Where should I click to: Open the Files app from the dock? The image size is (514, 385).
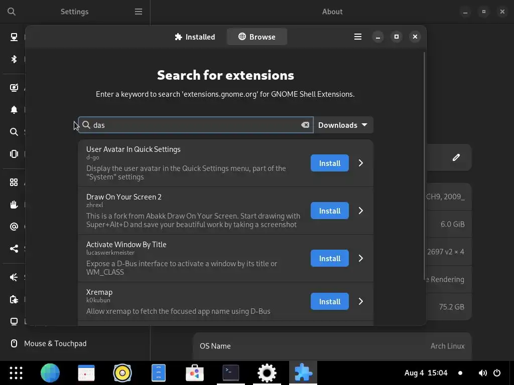pyautogui.click(x=158, y=373)
